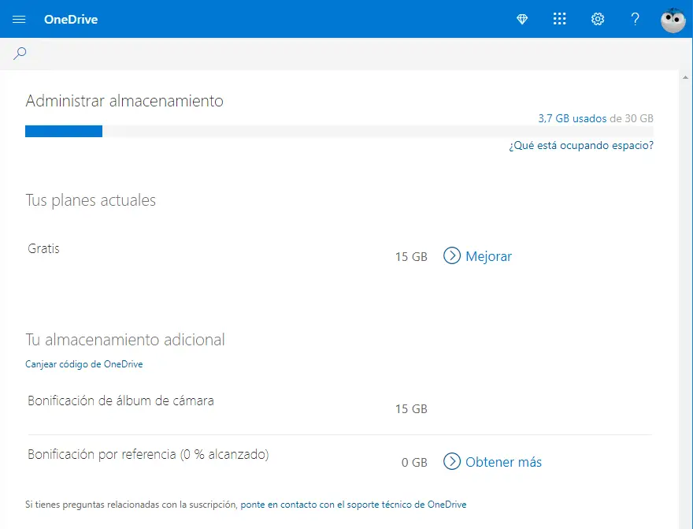Click '3,7 GB usados' text
Image resolution: width=693 pixels, height=529 pixels.
[573, 118]
